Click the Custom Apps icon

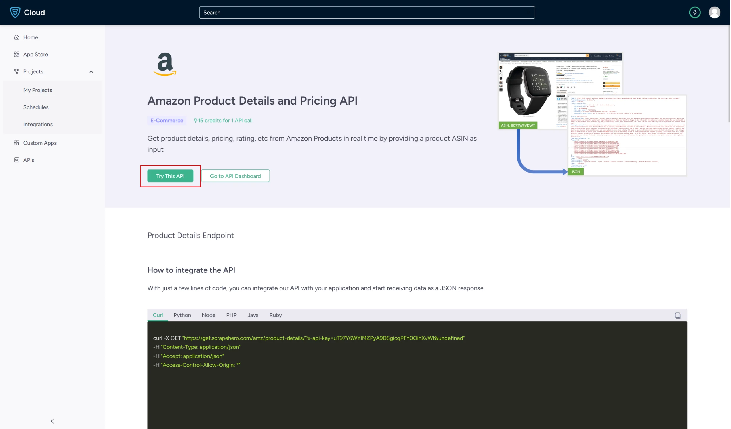17,143
